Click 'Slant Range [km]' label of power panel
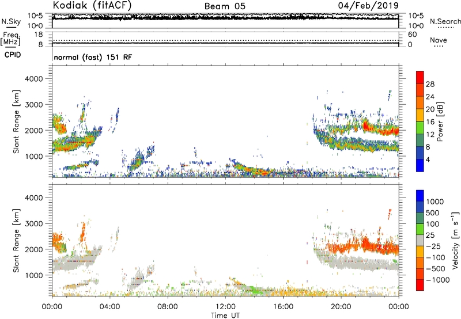The width and height of the screenshot is (461, 319). (x=16, y=121)
